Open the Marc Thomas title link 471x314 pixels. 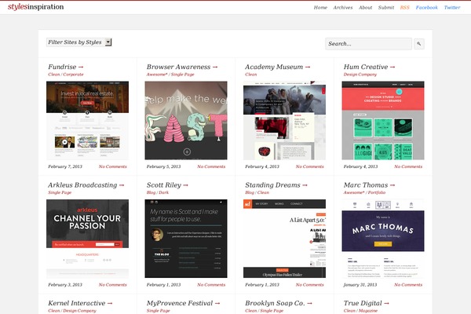(x=369, y=184)
